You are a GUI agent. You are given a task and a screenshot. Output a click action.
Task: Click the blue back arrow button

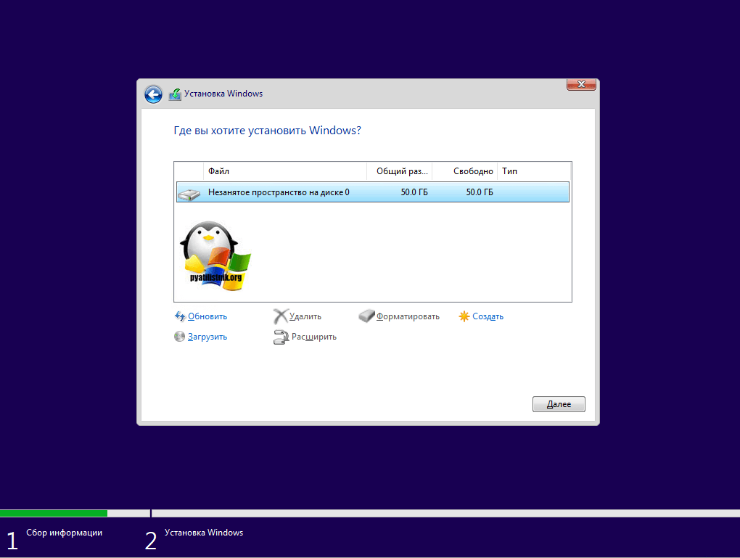point(153,94)
